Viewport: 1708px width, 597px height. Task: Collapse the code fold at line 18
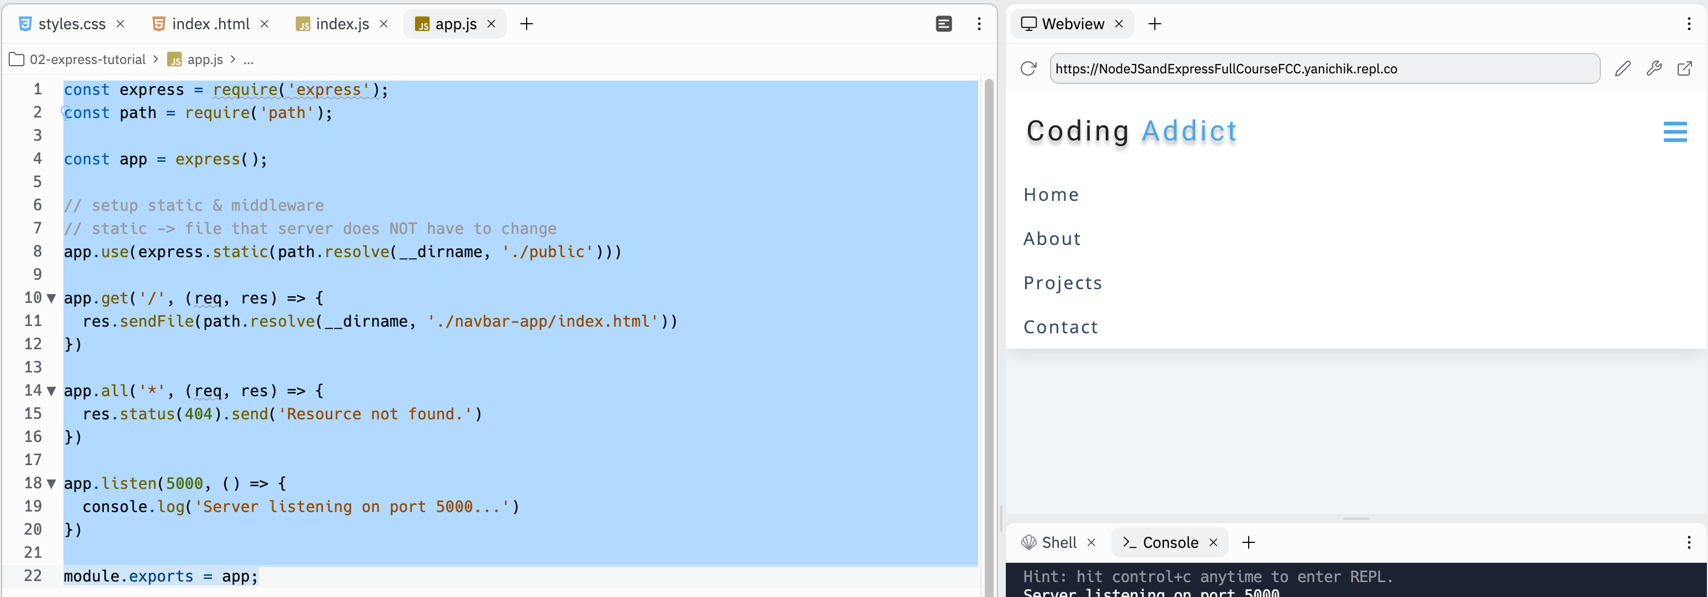(x=51, y=484)
